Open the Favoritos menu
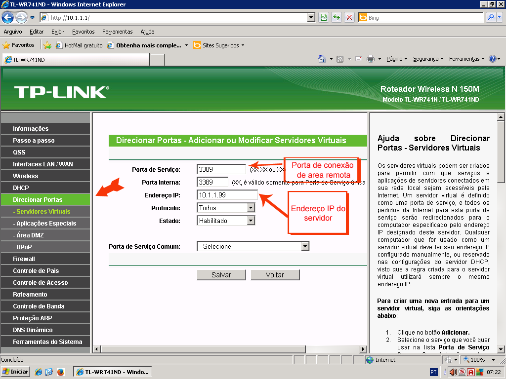This screenshot has width=506, height=379. coord(83,32)
